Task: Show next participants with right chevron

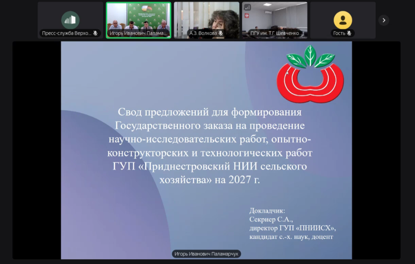Action: point(384,20)
